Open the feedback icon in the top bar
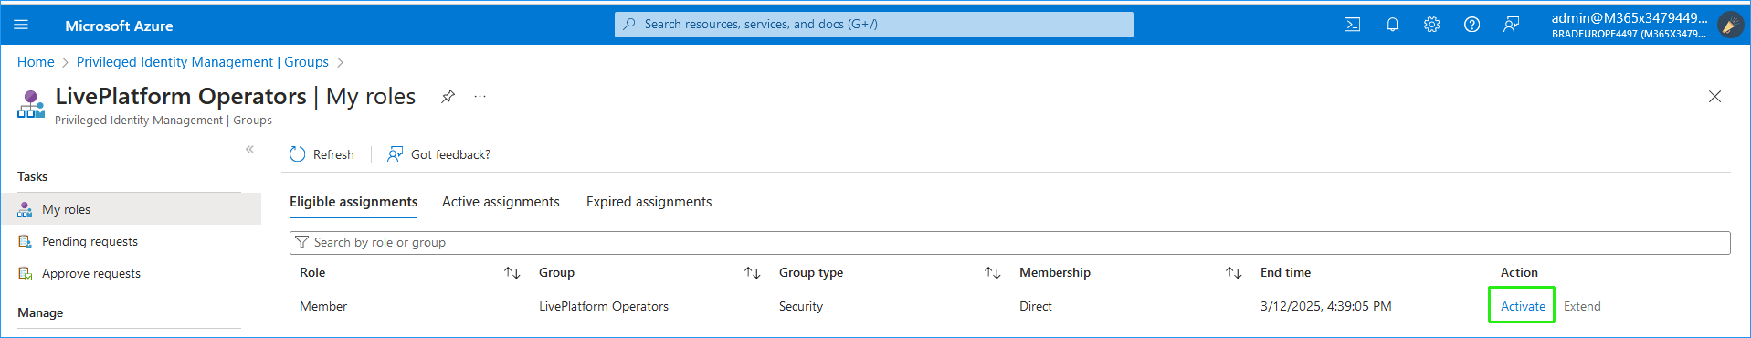This screenshot has width=1751, height=338. 1511,25
